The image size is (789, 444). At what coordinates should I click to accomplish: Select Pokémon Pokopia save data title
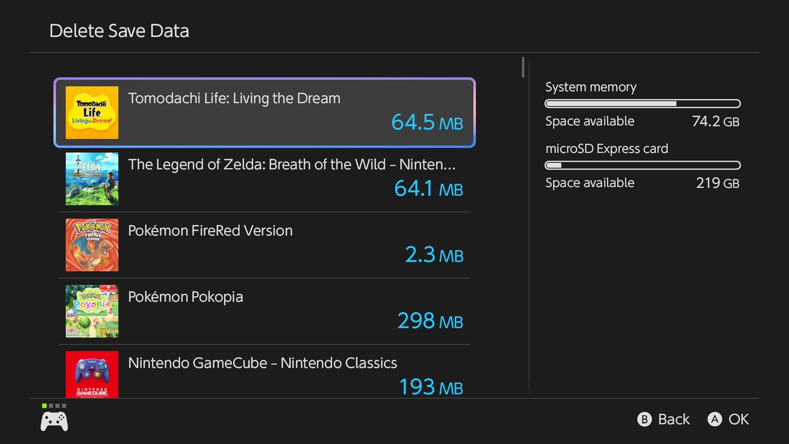185,297
